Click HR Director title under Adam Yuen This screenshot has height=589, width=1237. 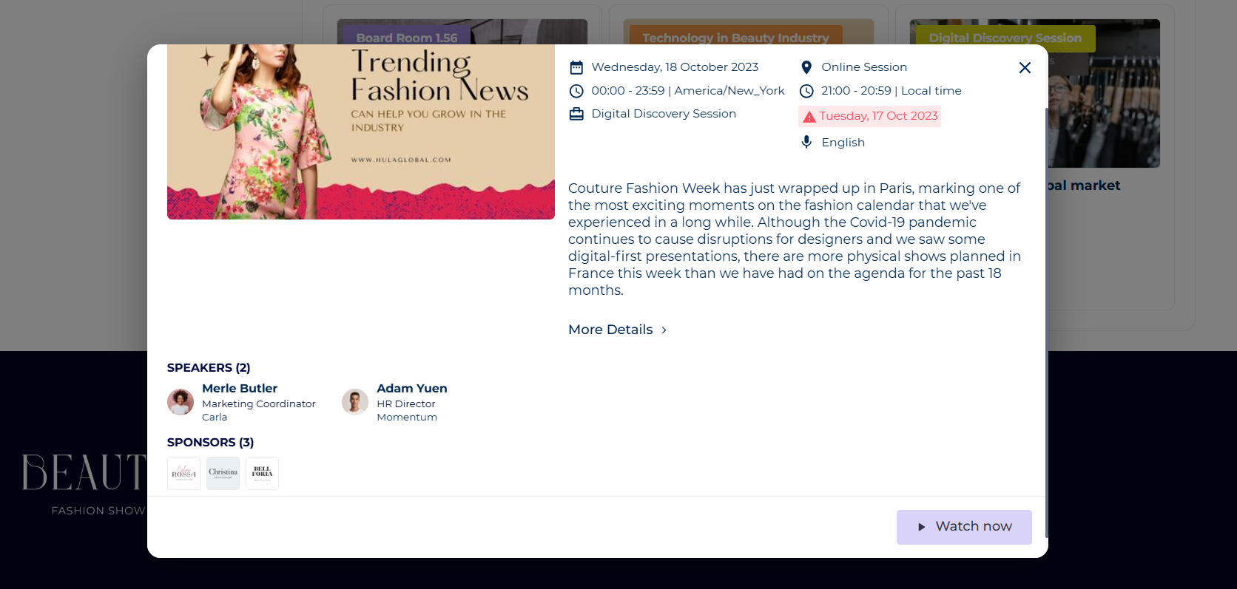click(406, 404)
